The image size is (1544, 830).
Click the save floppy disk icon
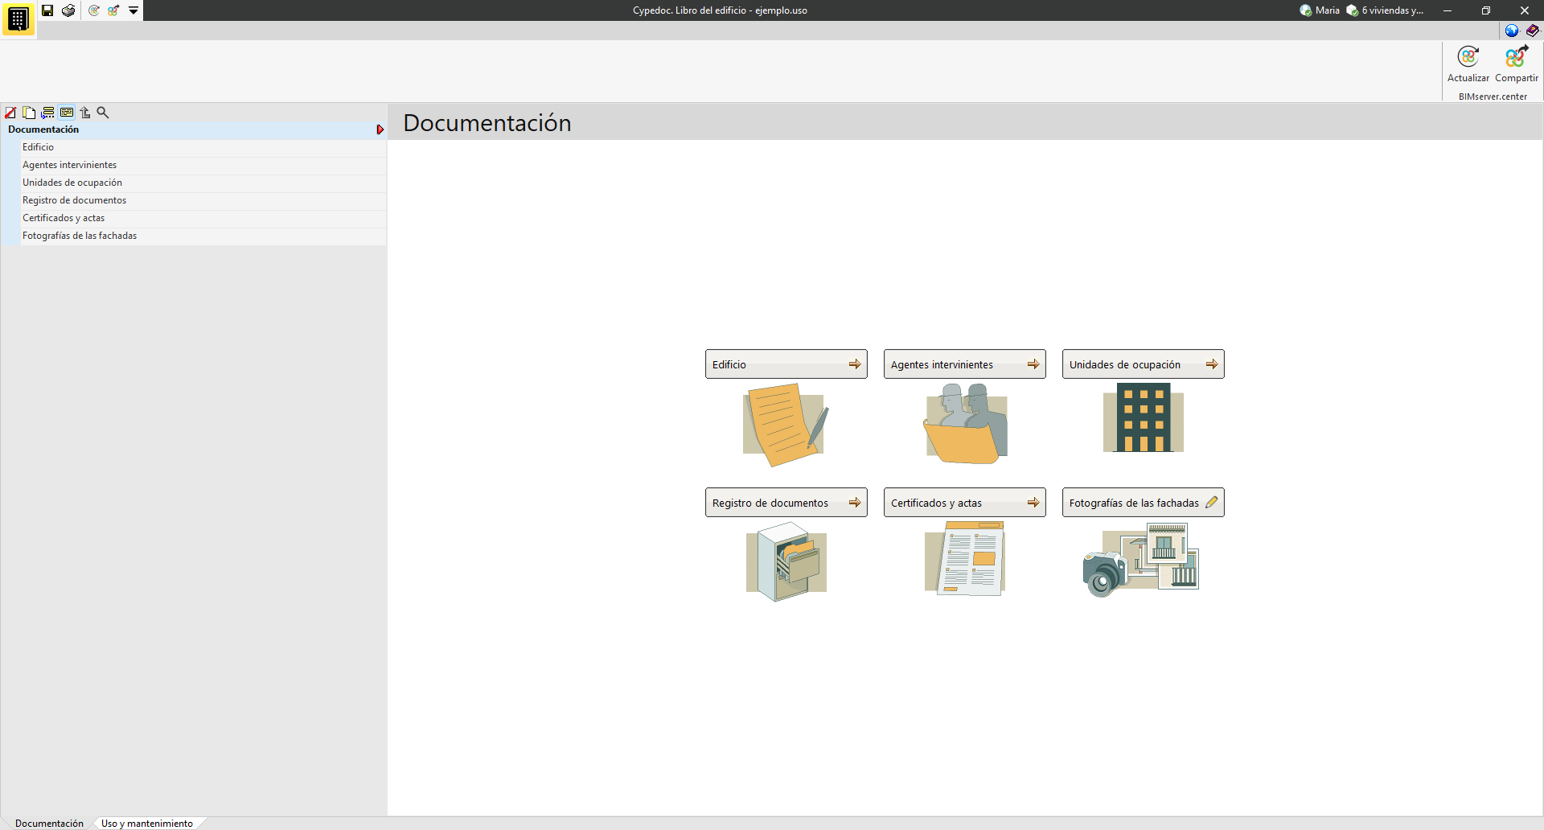[x=47, y=10]
